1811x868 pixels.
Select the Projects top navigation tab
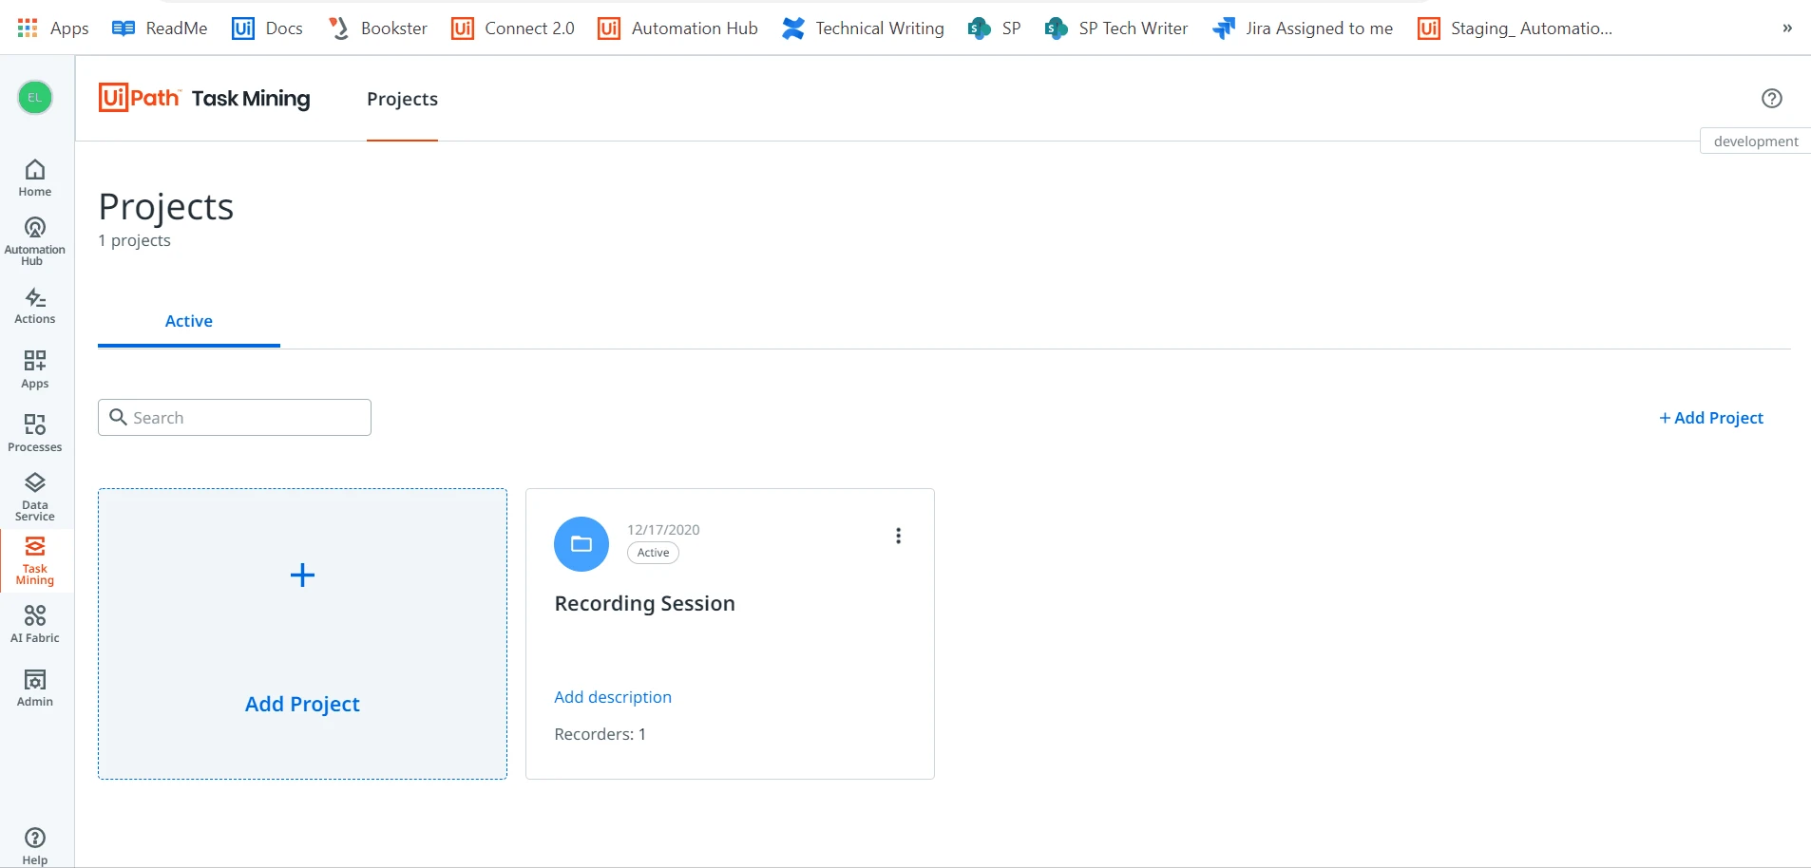402,99
